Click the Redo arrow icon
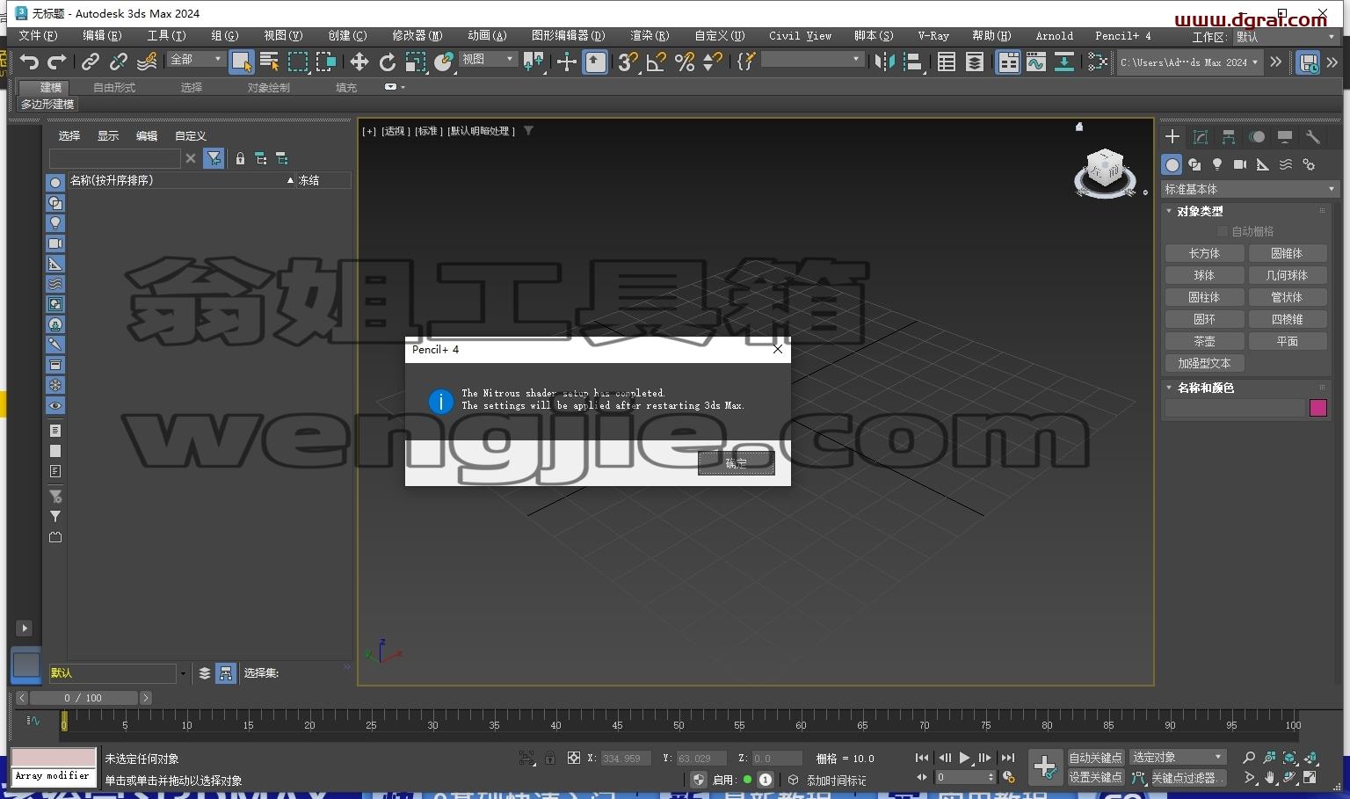 tap(57, 62)
